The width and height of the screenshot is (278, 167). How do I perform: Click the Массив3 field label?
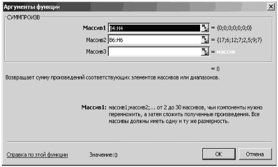pos(96,52)
